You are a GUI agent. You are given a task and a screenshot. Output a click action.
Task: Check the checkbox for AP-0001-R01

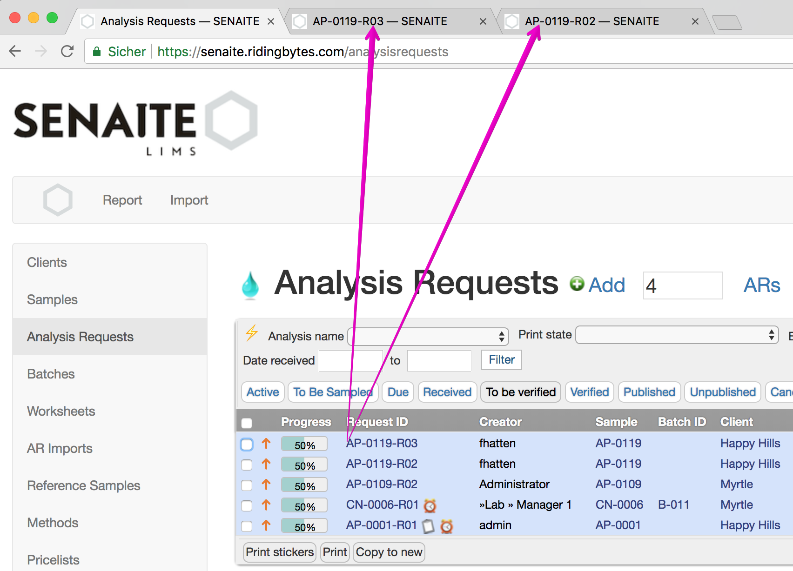pos(247,526)
